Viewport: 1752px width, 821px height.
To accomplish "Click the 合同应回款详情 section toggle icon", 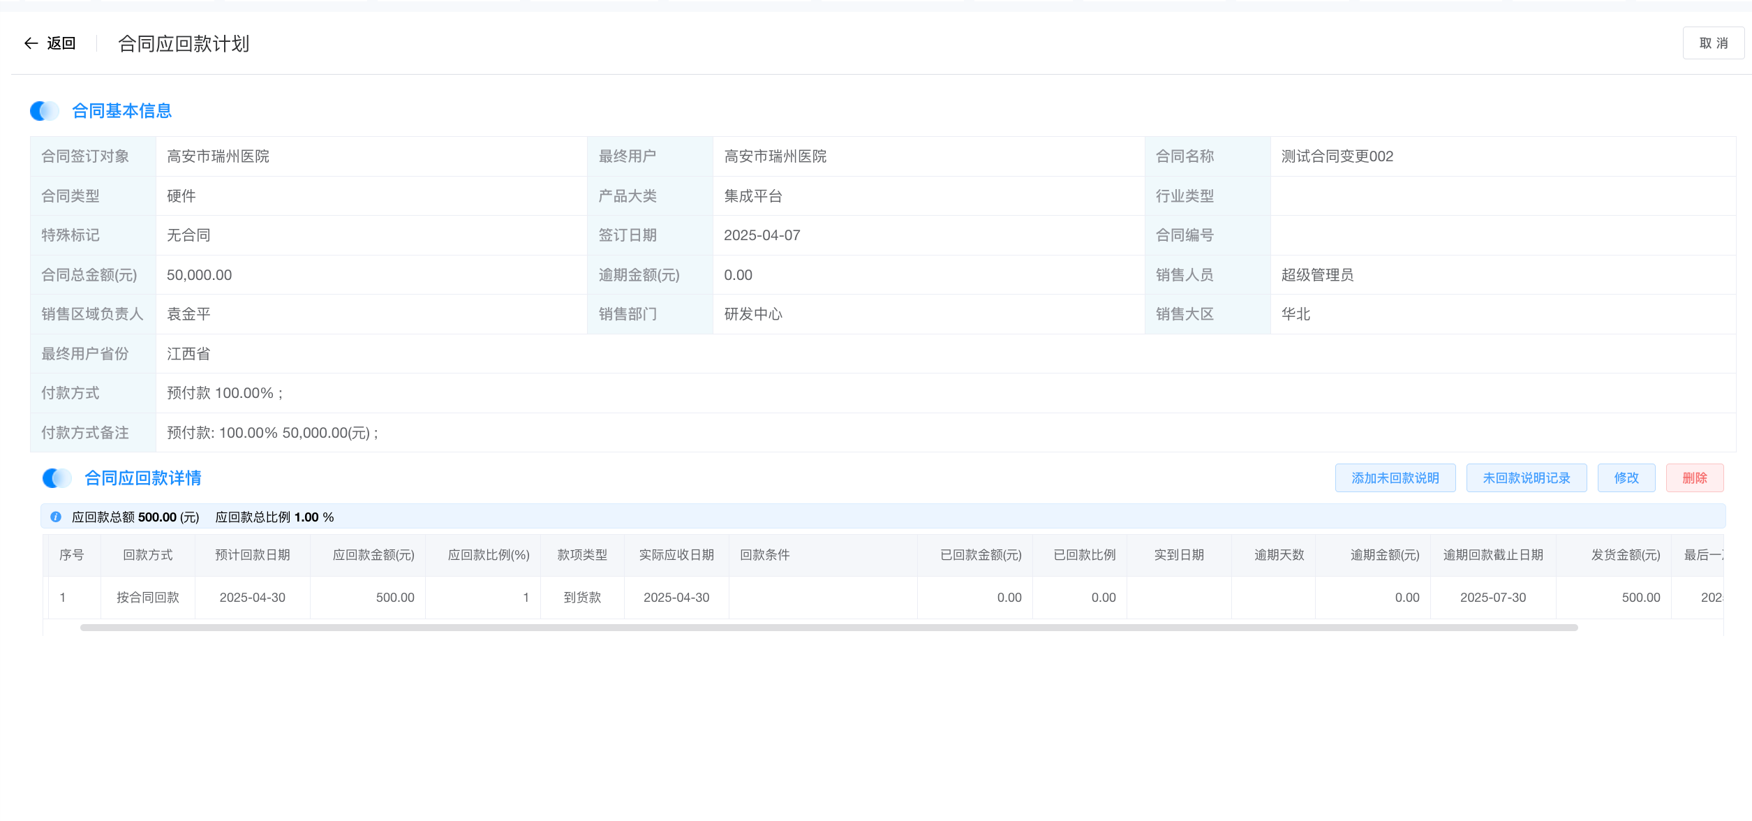I will point(57,478).
